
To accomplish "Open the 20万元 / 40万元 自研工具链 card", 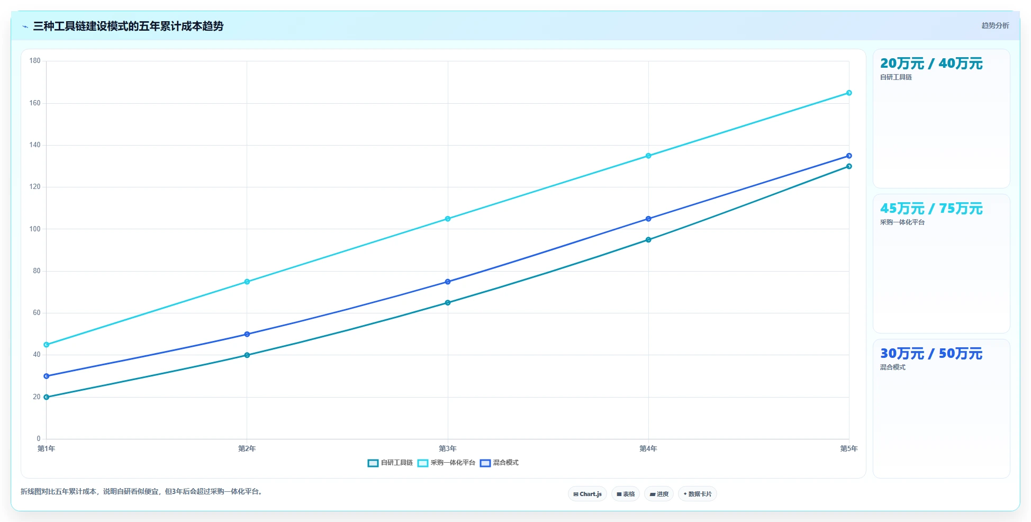I will click(941, 119).
